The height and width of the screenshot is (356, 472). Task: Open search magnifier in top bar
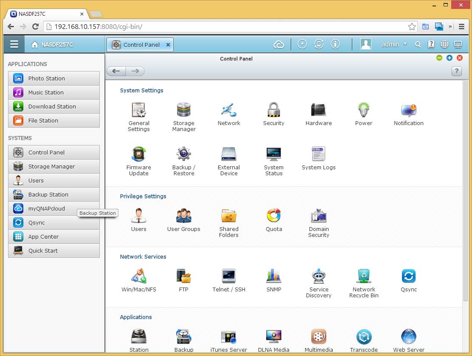click(418, 45)
